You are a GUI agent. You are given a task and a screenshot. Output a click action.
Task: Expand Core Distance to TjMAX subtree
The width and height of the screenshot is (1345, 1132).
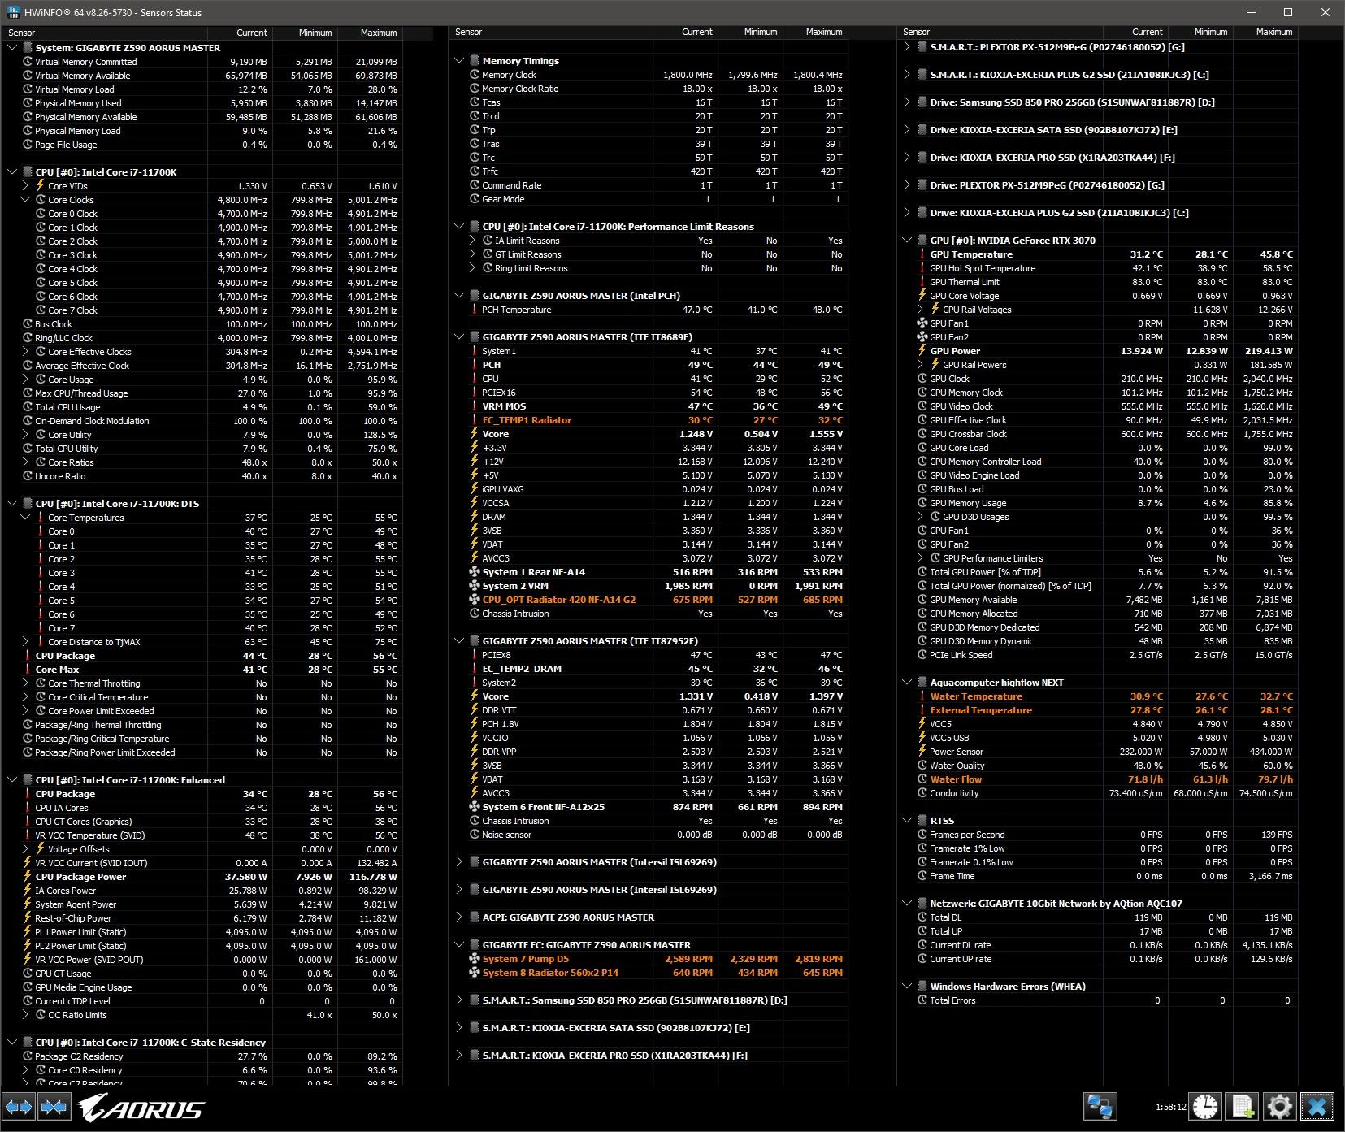[25, 642]
